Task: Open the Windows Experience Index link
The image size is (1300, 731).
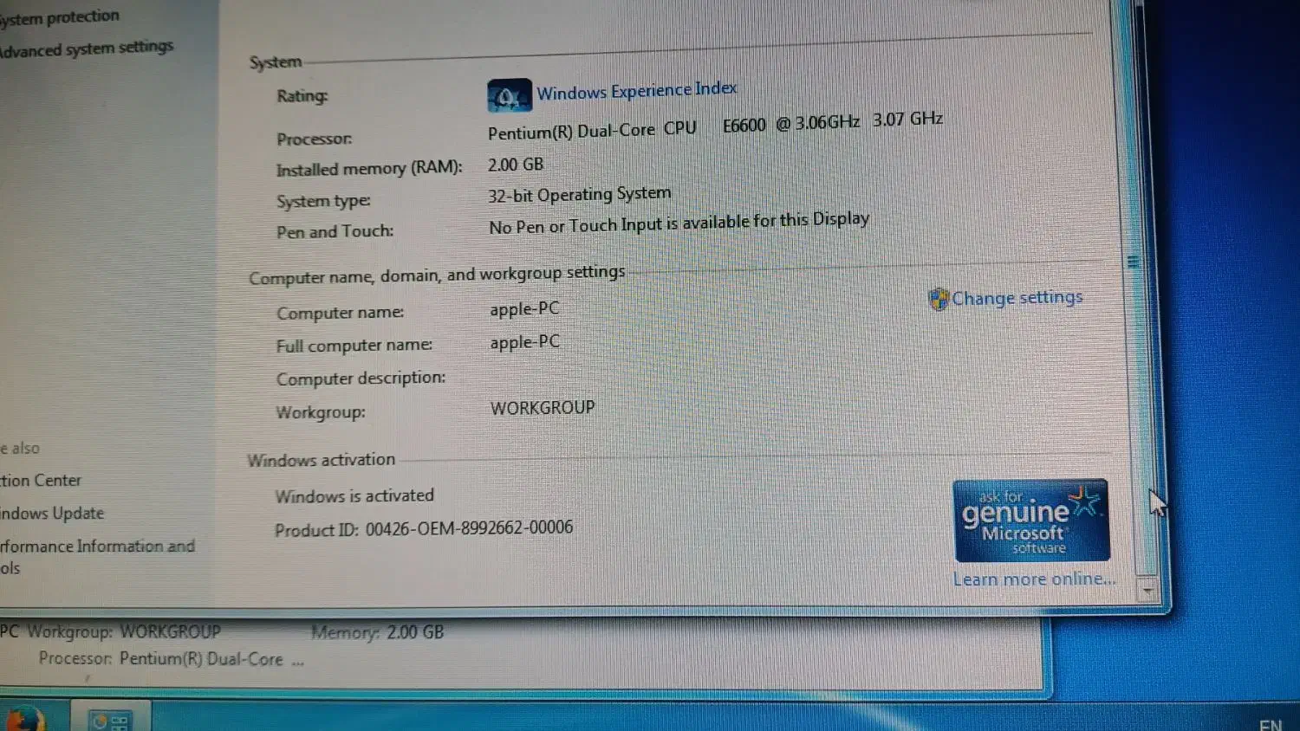Action: click(x=637, y=91)
